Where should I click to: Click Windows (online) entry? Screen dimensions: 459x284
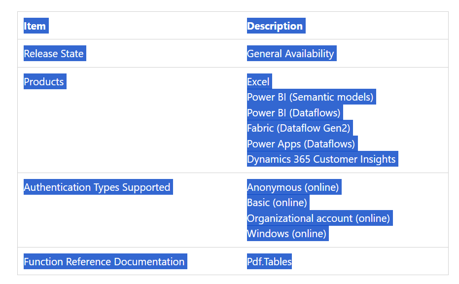click(x=286, y=234)
